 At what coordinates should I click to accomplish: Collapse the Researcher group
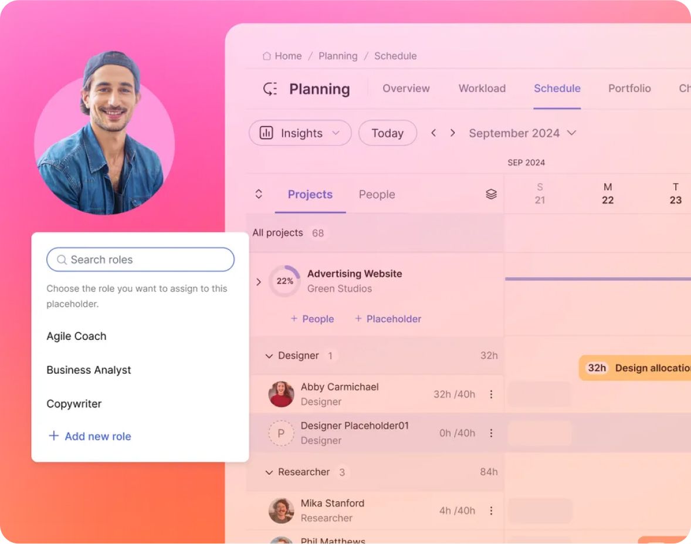269,472
